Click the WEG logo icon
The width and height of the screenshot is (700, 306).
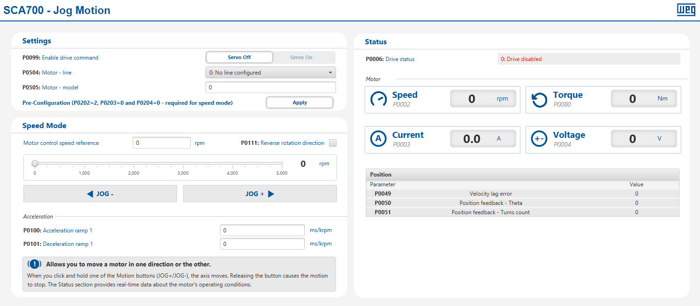coord(686,10)
